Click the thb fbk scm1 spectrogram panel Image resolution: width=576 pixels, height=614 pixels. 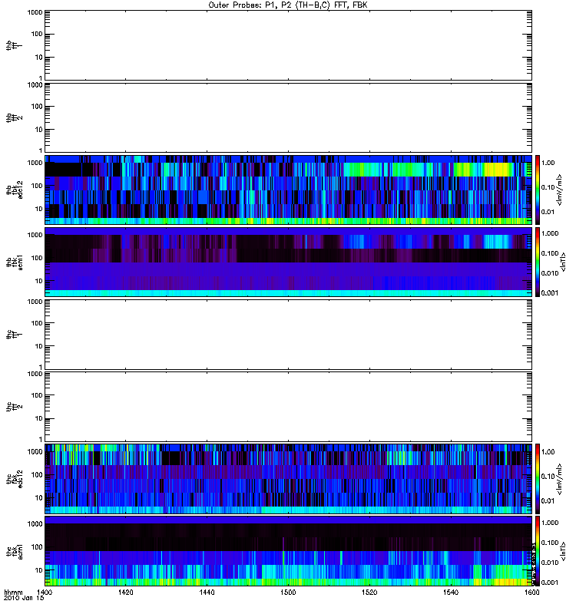tap(289, 262)
